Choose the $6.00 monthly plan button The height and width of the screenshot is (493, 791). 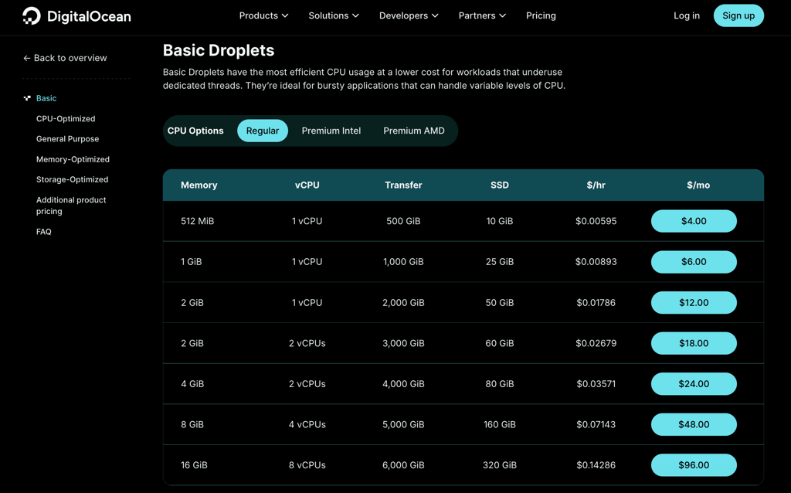pos(694,262)
